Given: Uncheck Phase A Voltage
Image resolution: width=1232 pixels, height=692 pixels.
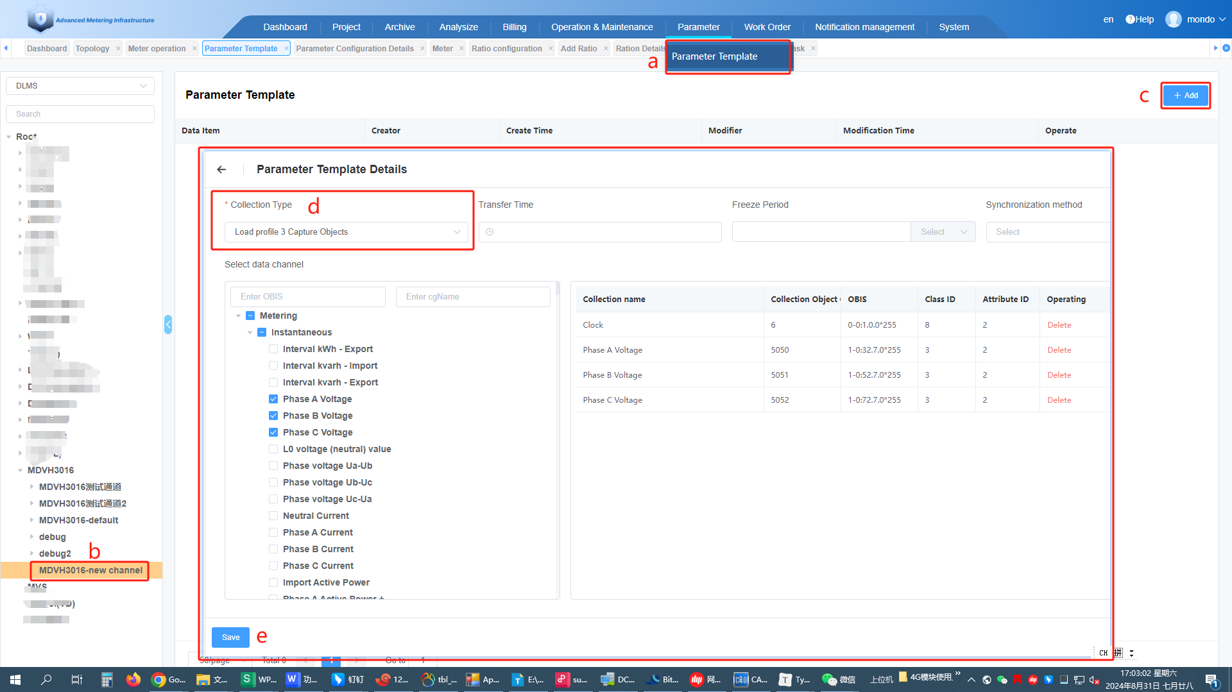Looking at the screenshot, I should tap(273, 399).
